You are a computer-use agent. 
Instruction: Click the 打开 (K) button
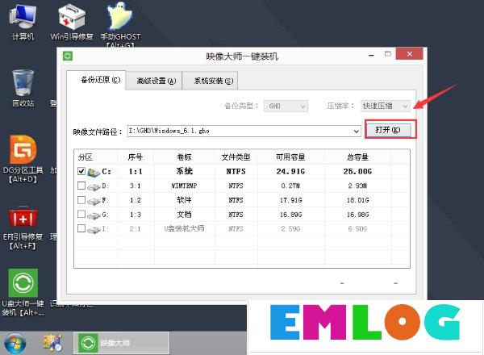click(x=388, y=130)
